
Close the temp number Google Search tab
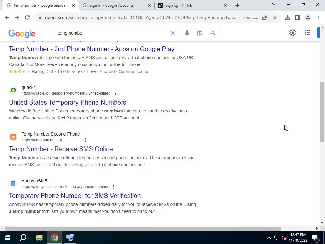(x=74, y=5)
